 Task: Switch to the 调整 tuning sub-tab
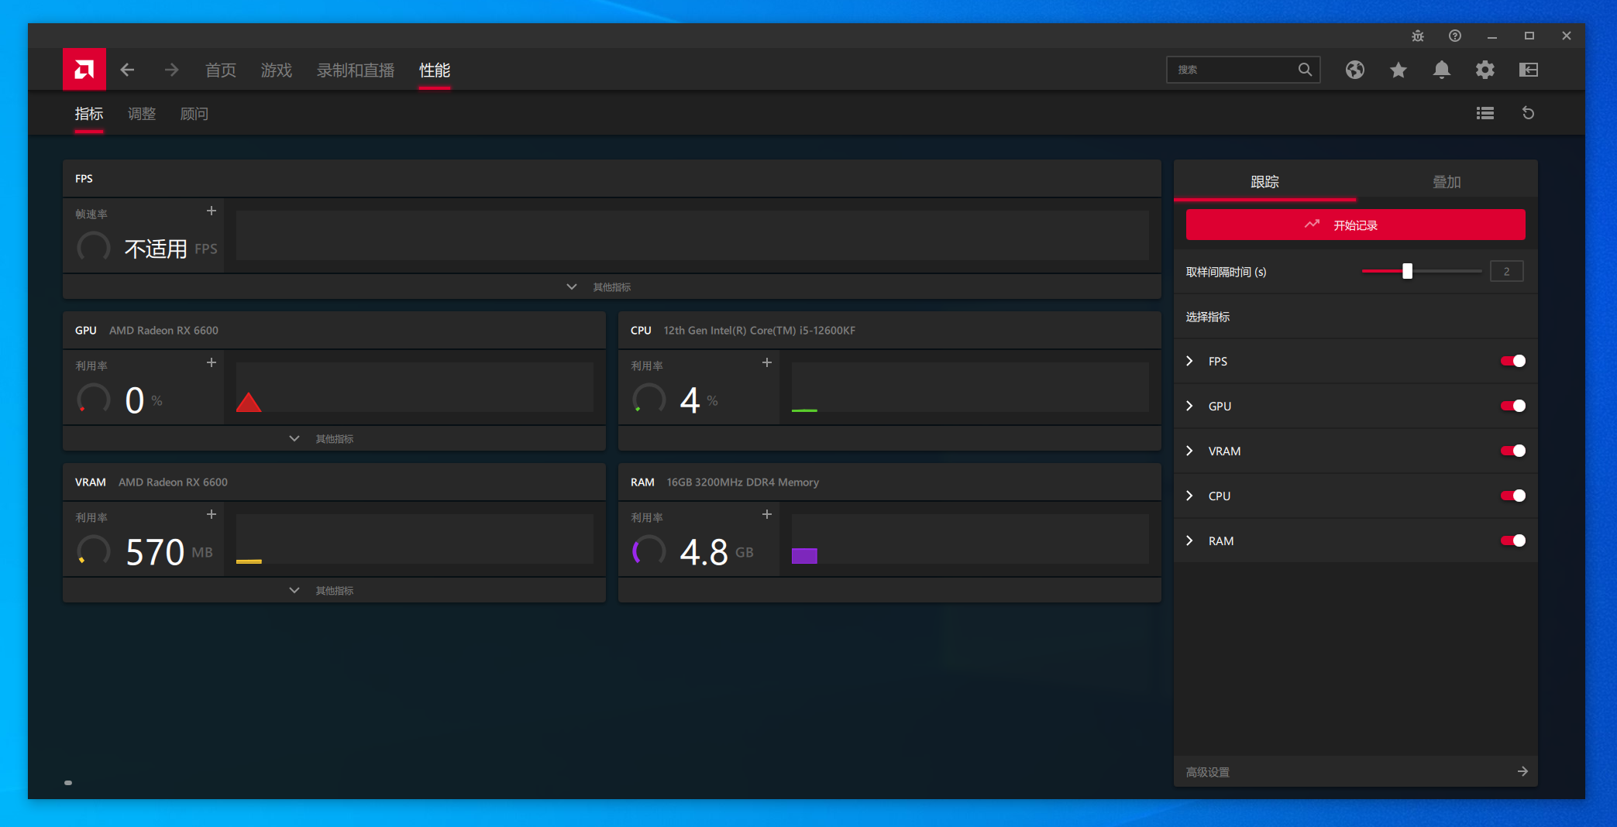click(142, 114)
